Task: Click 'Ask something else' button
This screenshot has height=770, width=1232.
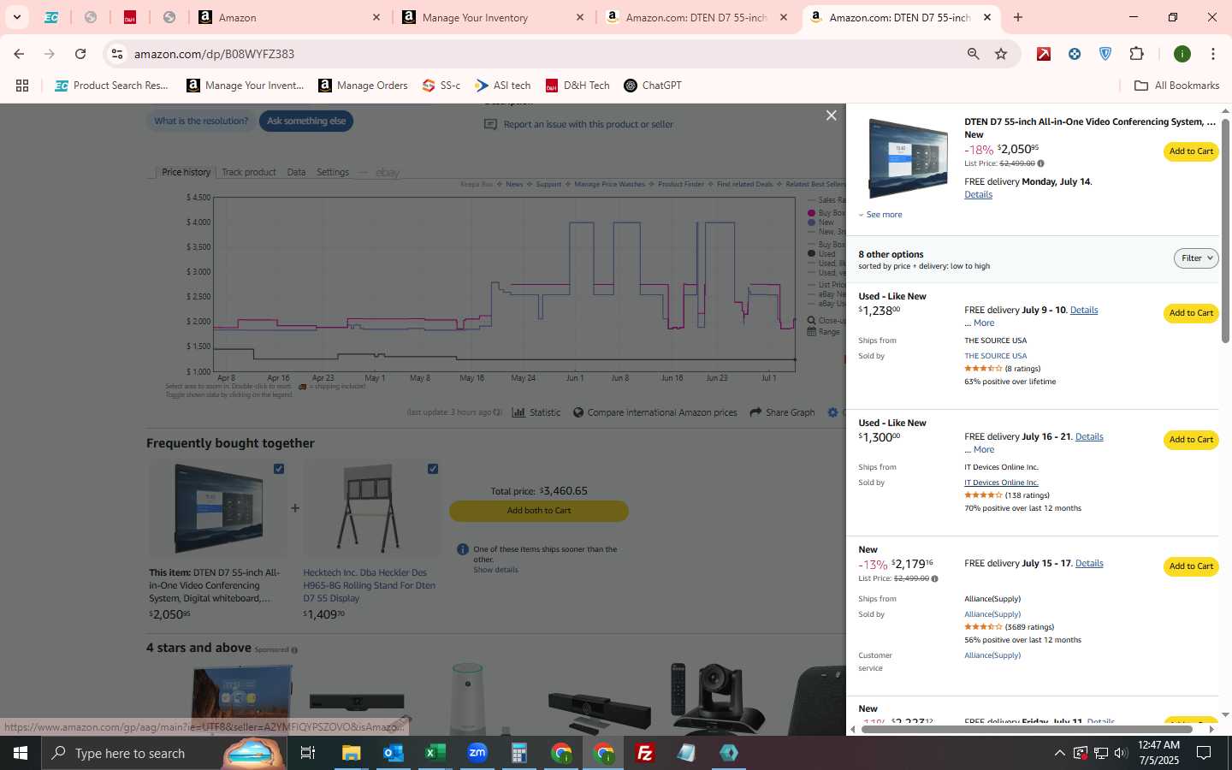Action: tap(306, 121)
